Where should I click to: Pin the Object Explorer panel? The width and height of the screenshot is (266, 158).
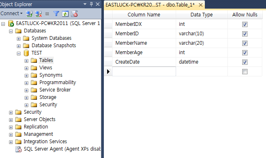[91, 4]
